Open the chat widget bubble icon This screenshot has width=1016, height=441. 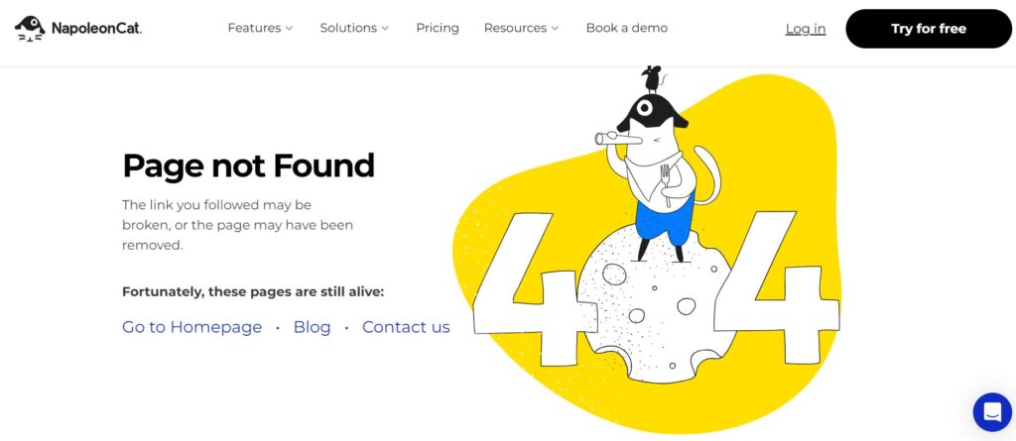click(x=992, y=412)
